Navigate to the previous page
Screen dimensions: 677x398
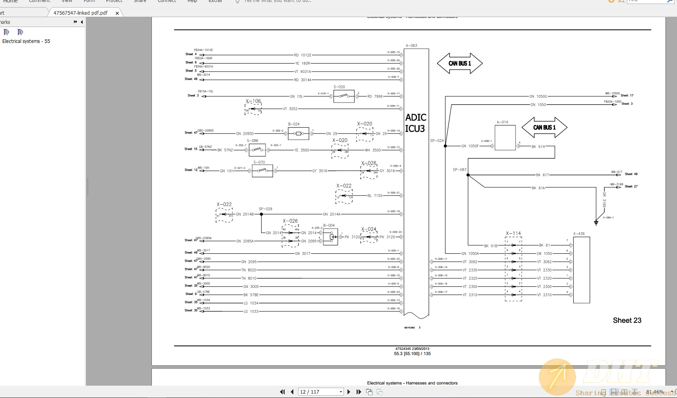point(292,392)
